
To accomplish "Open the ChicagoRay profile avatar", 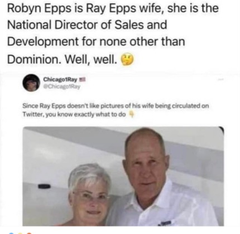I will click(31, 83).
